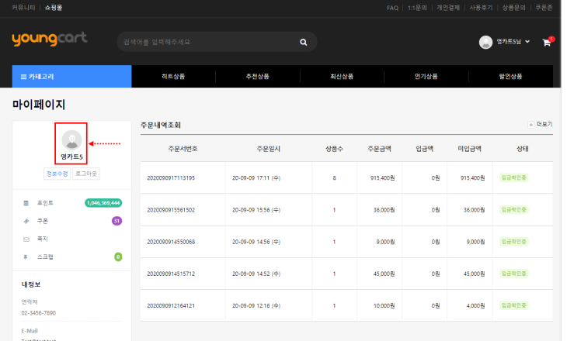
Task: Go to the 추천상품 menu tab
Action: 258,77
